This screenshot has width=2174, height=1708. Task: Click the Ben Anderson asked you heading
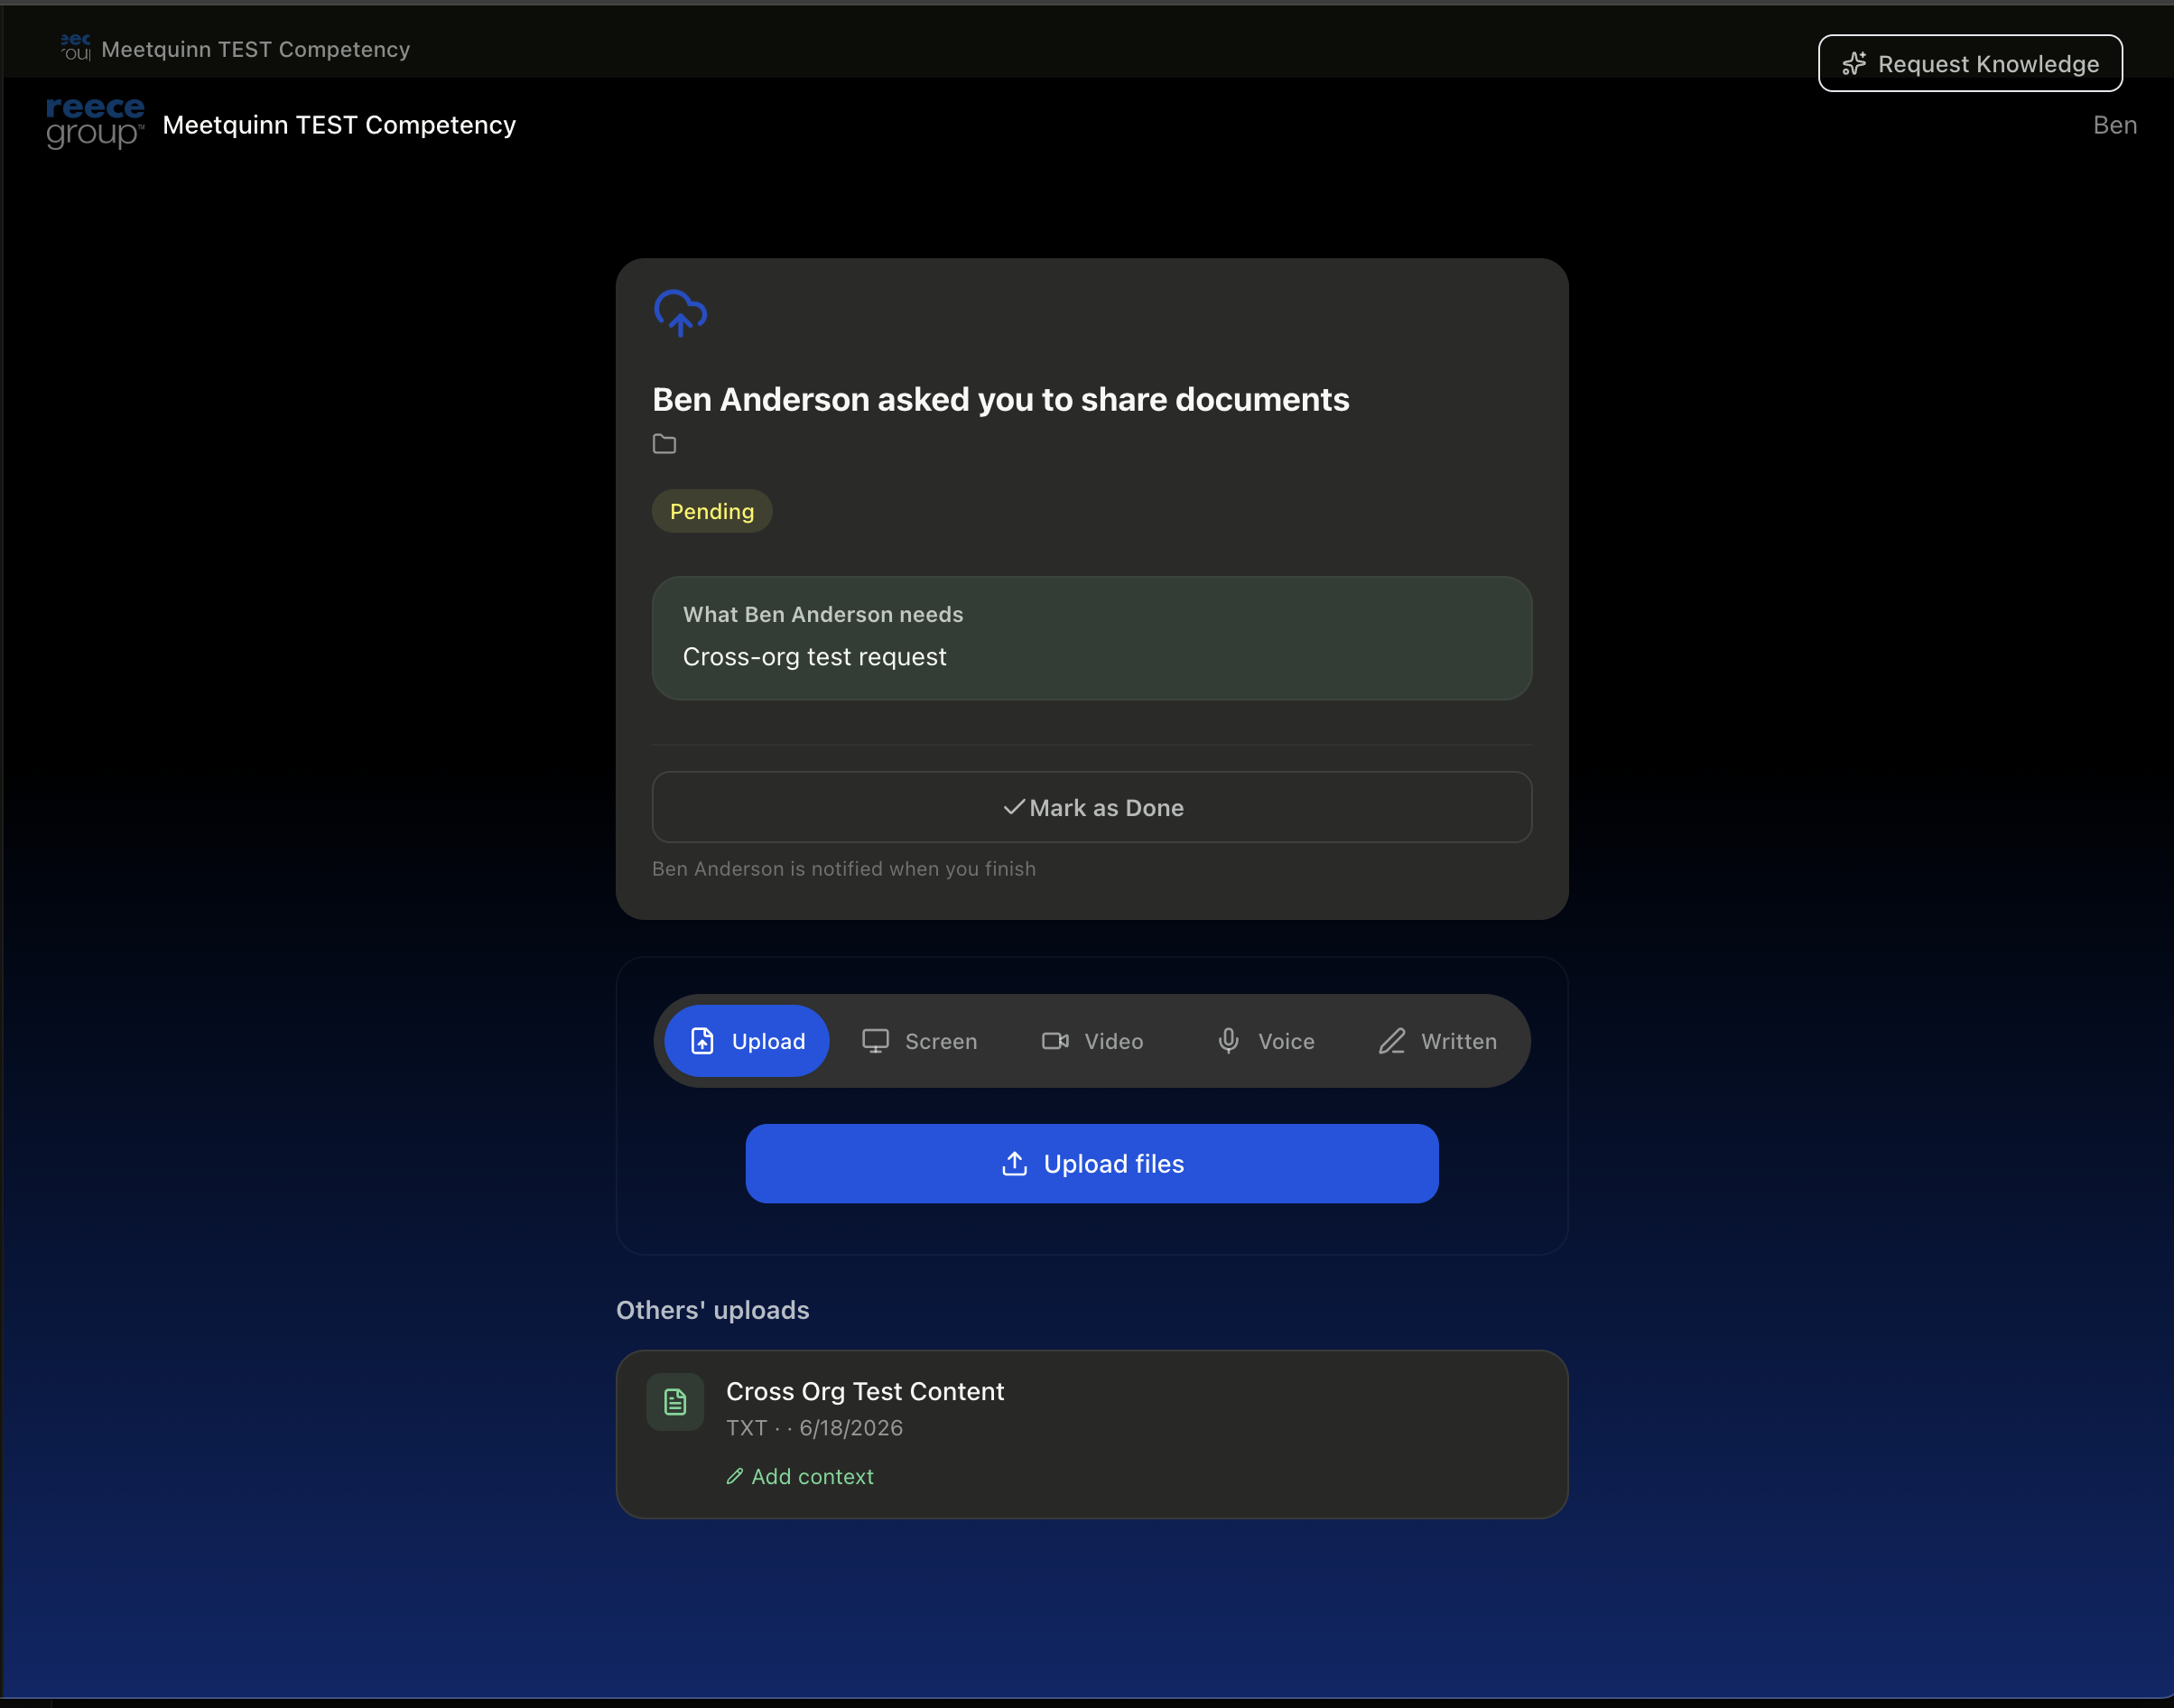1001,399
